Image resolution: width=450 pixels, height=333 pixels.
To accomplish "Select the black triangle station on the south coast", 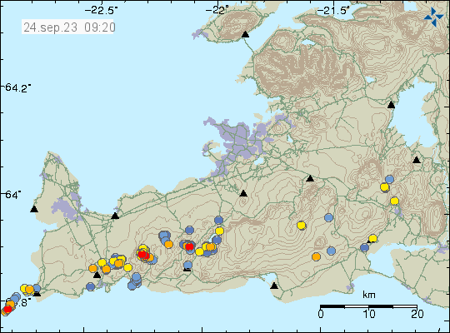I will click(274, 286).
